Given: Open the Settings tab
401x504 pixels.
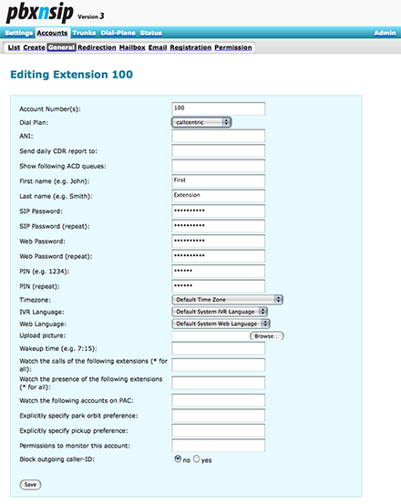Looking at the screenshot, I should [x=19, y=33].
